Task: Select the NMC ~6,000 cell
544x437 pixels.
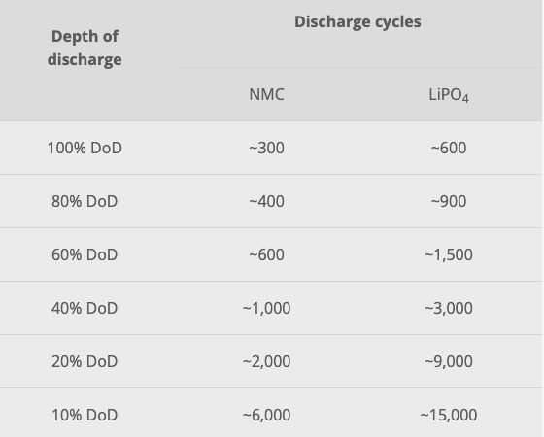Action: coord(266,415)
